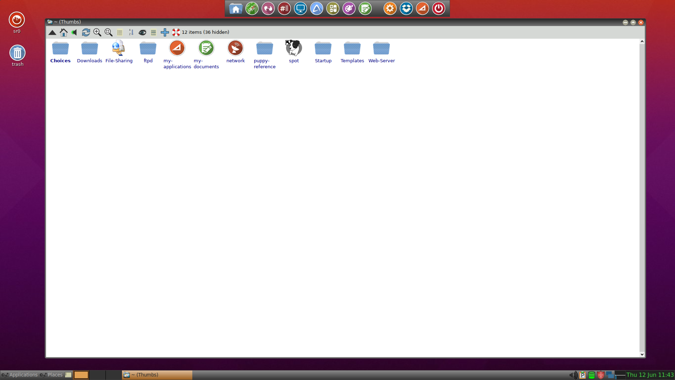Click the Thu 12 Jun 11:43 clock
The height and width of the screenshot is (380, 675).
pyautogui.click(x=650, y=375)
